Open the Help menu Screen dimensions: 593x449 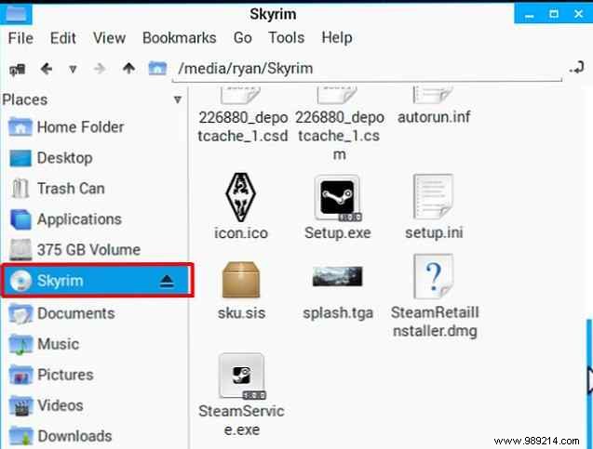pyautogui.click(x=337, y=38)
